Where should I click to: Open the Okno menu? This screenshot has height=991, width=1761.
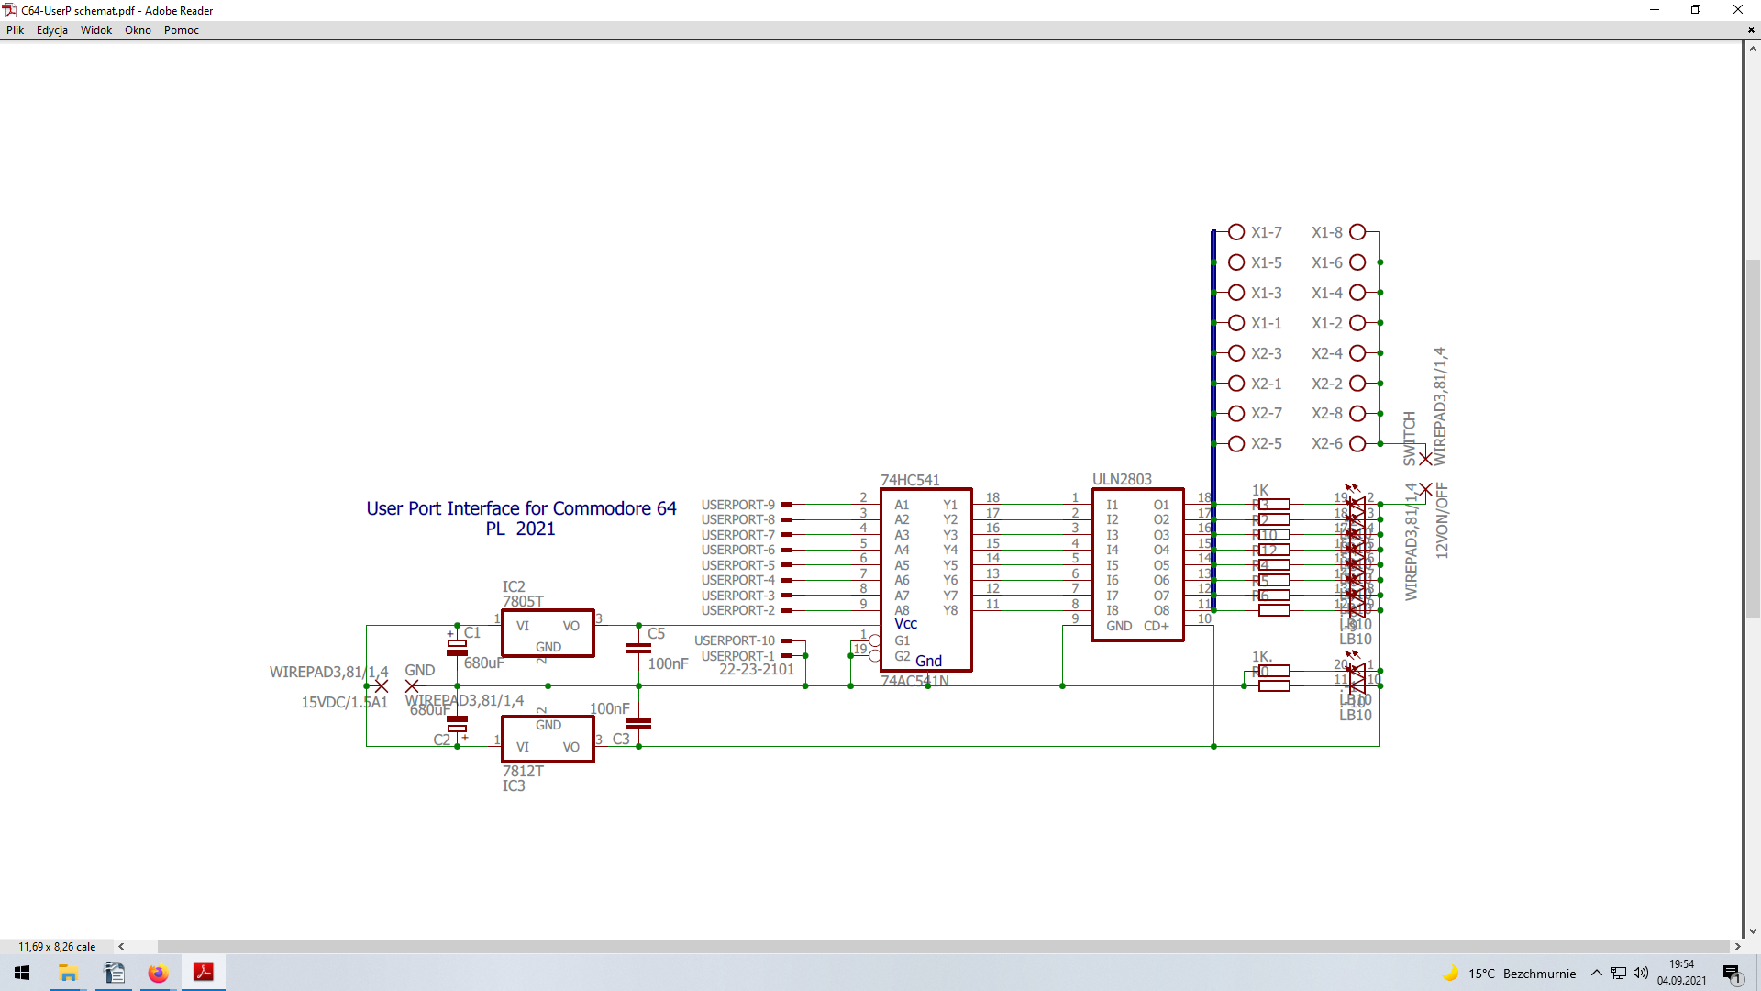click(x=138, y=30)
